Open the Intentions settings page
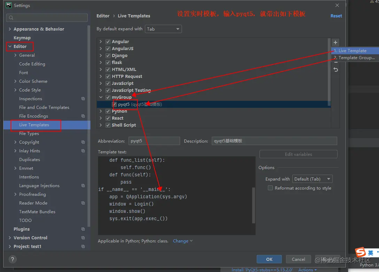This screenshot has height=272, width=379. pyautogui.click(x=29, y=177)
